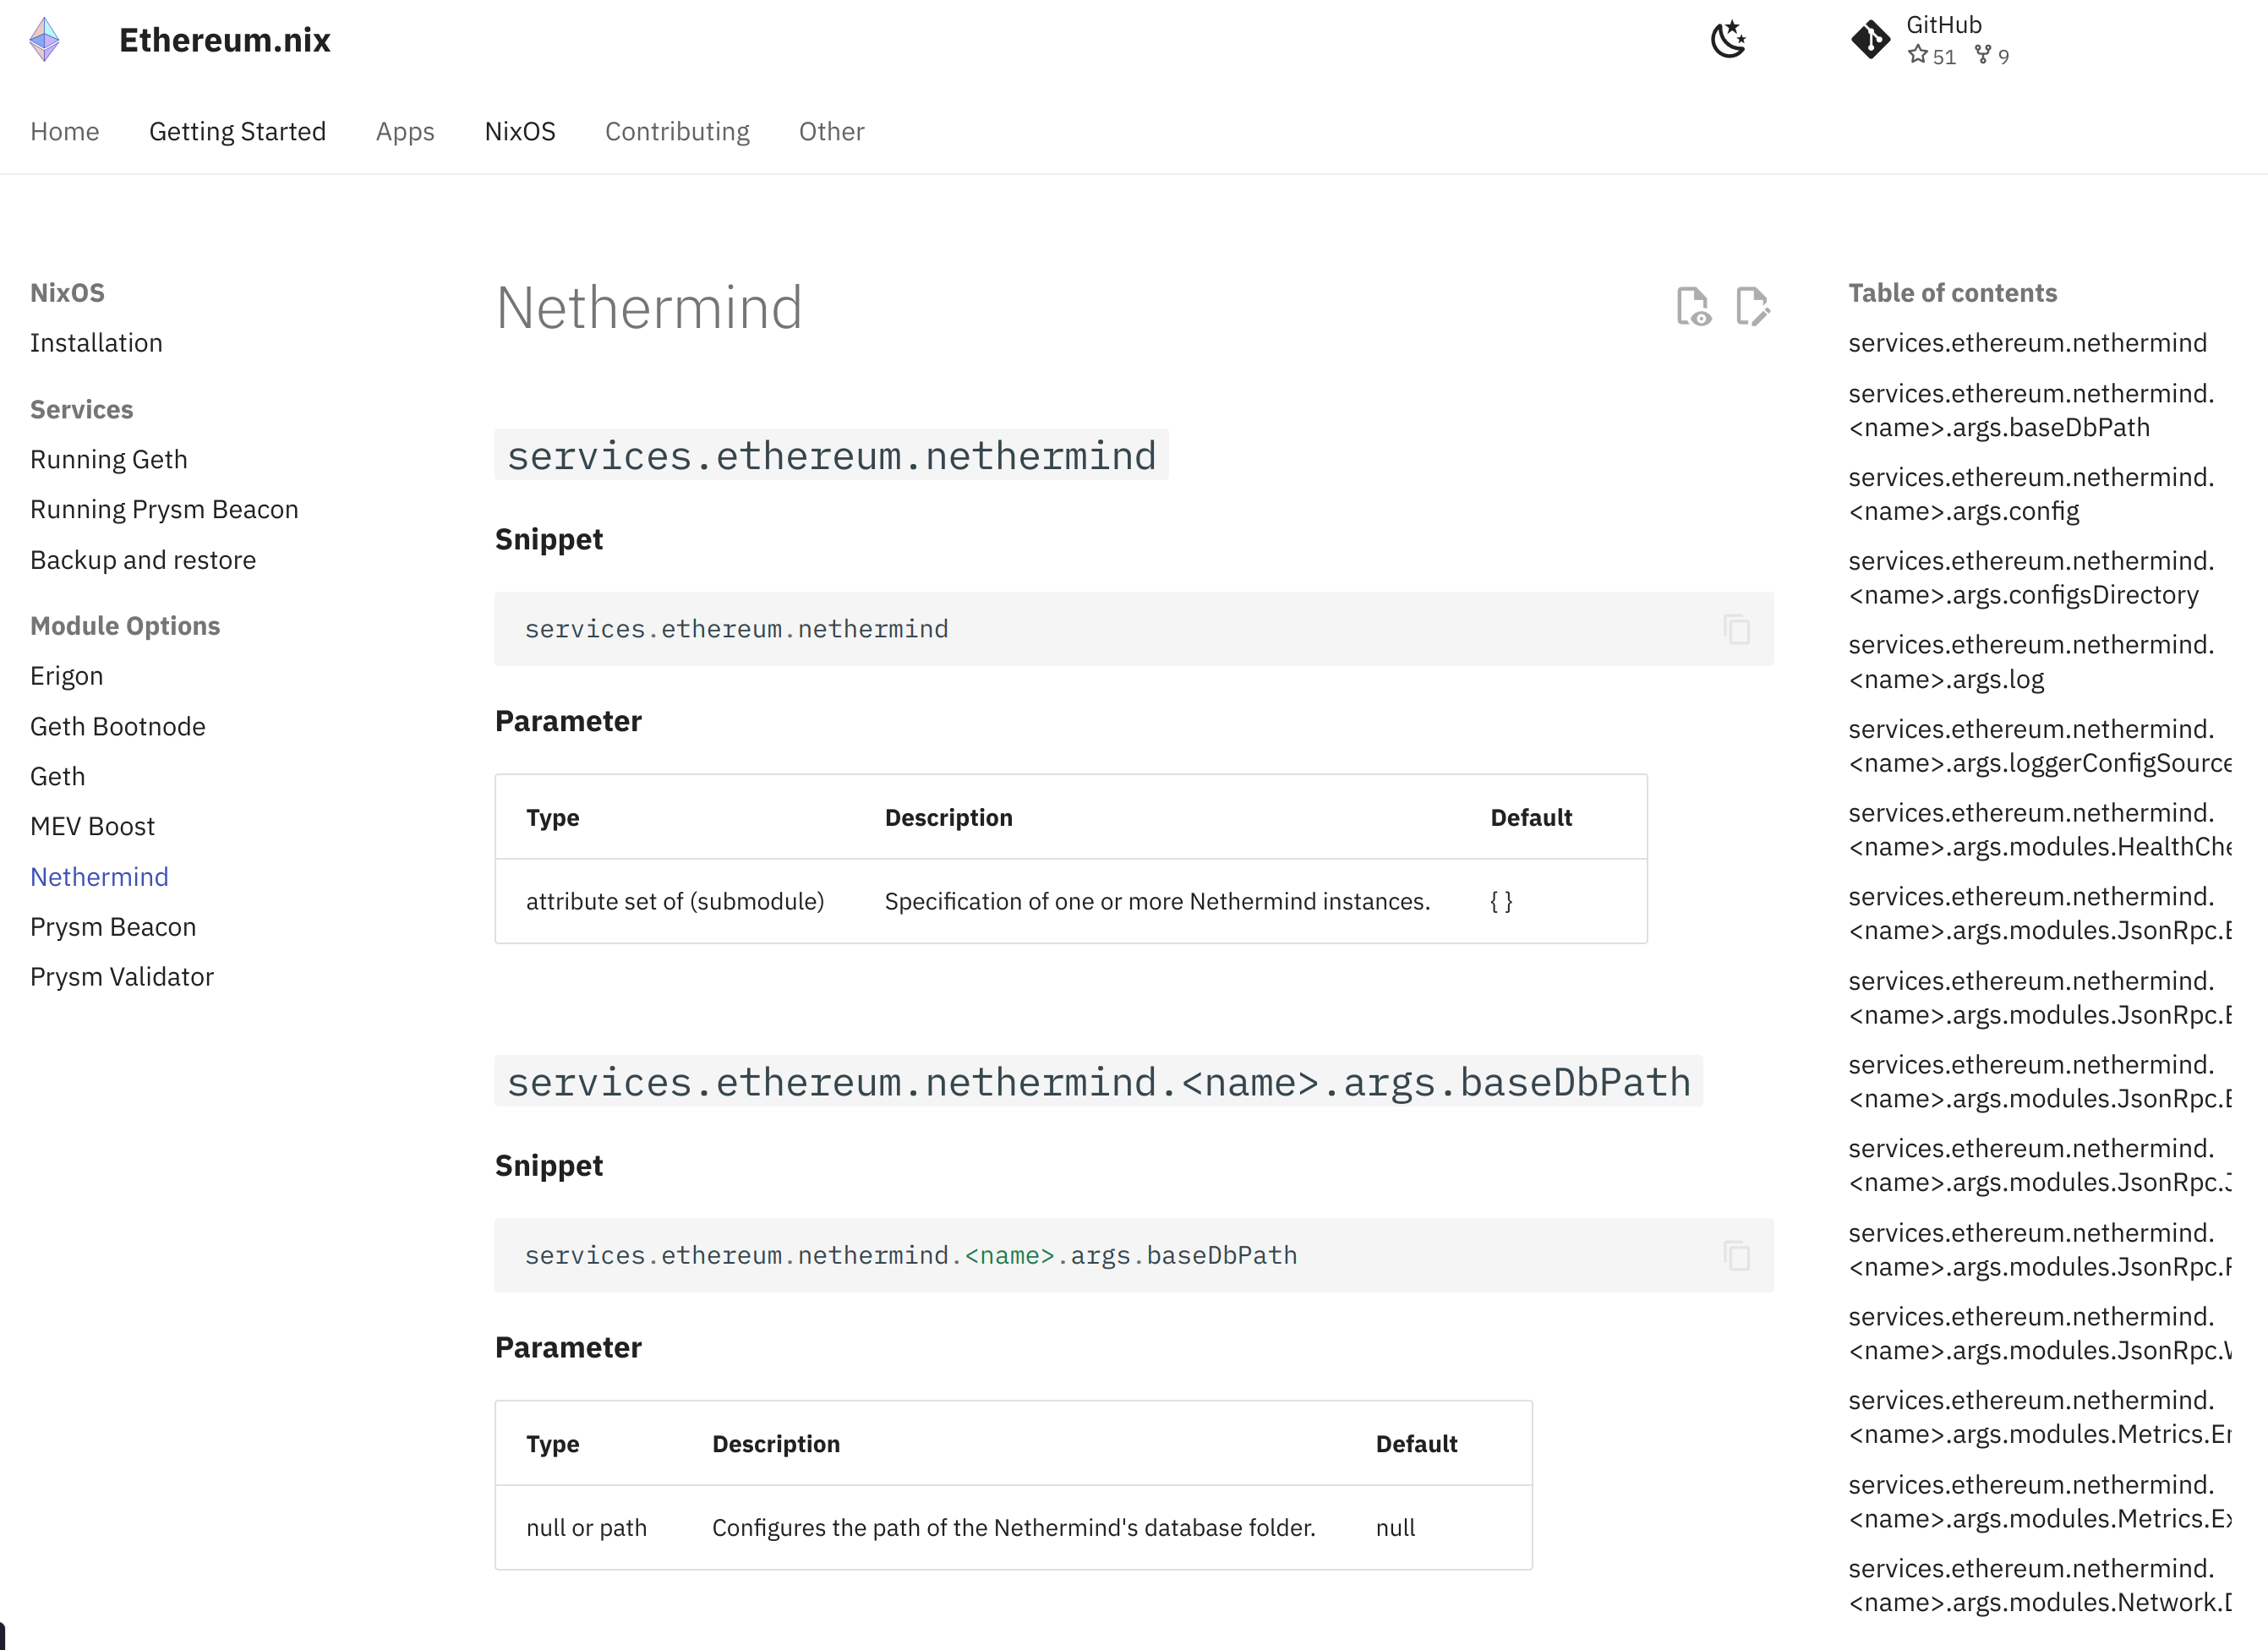Go to the Home tab
Viewport: 2268px width, 1650px height.
point(65,131)
